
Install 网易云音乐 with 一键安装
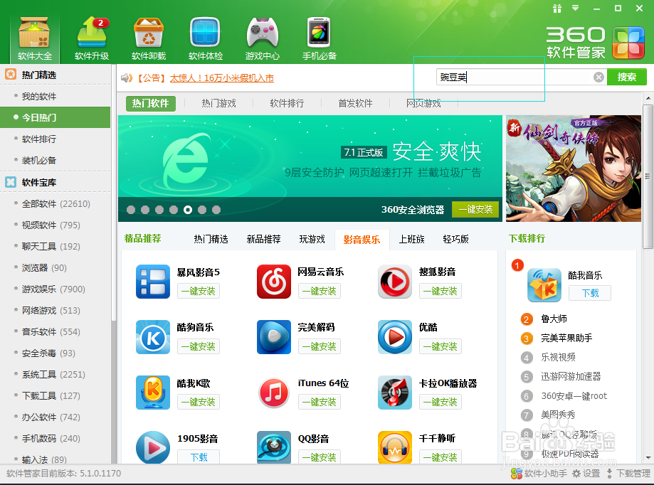[x=320, y=291]
